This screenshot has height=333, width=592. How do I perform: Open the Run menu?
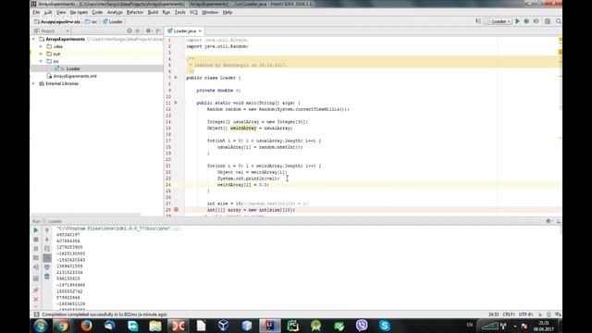[x=166, y=12]
